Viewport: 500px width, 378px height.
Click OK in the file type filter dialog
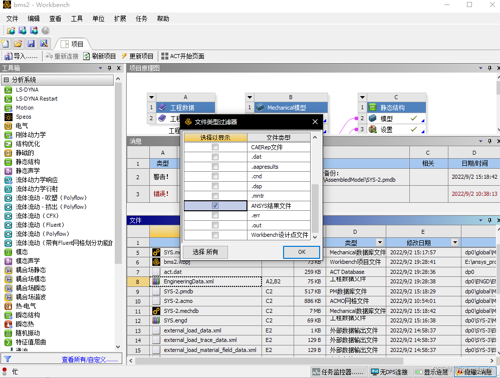[301, 252]
